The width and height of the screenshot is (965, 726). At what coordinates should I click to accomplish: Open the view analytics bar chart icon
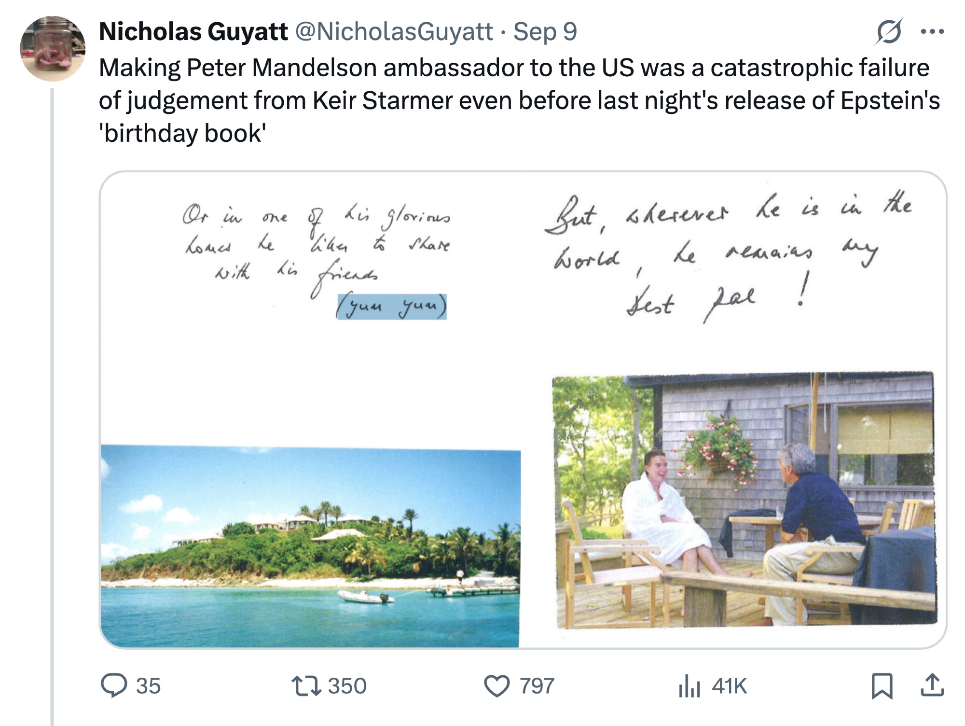(689, 686)
